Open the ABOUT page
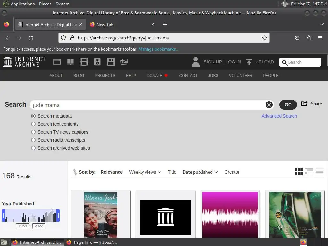This screenshot has height=246, width=328. (x=56, y=76)
